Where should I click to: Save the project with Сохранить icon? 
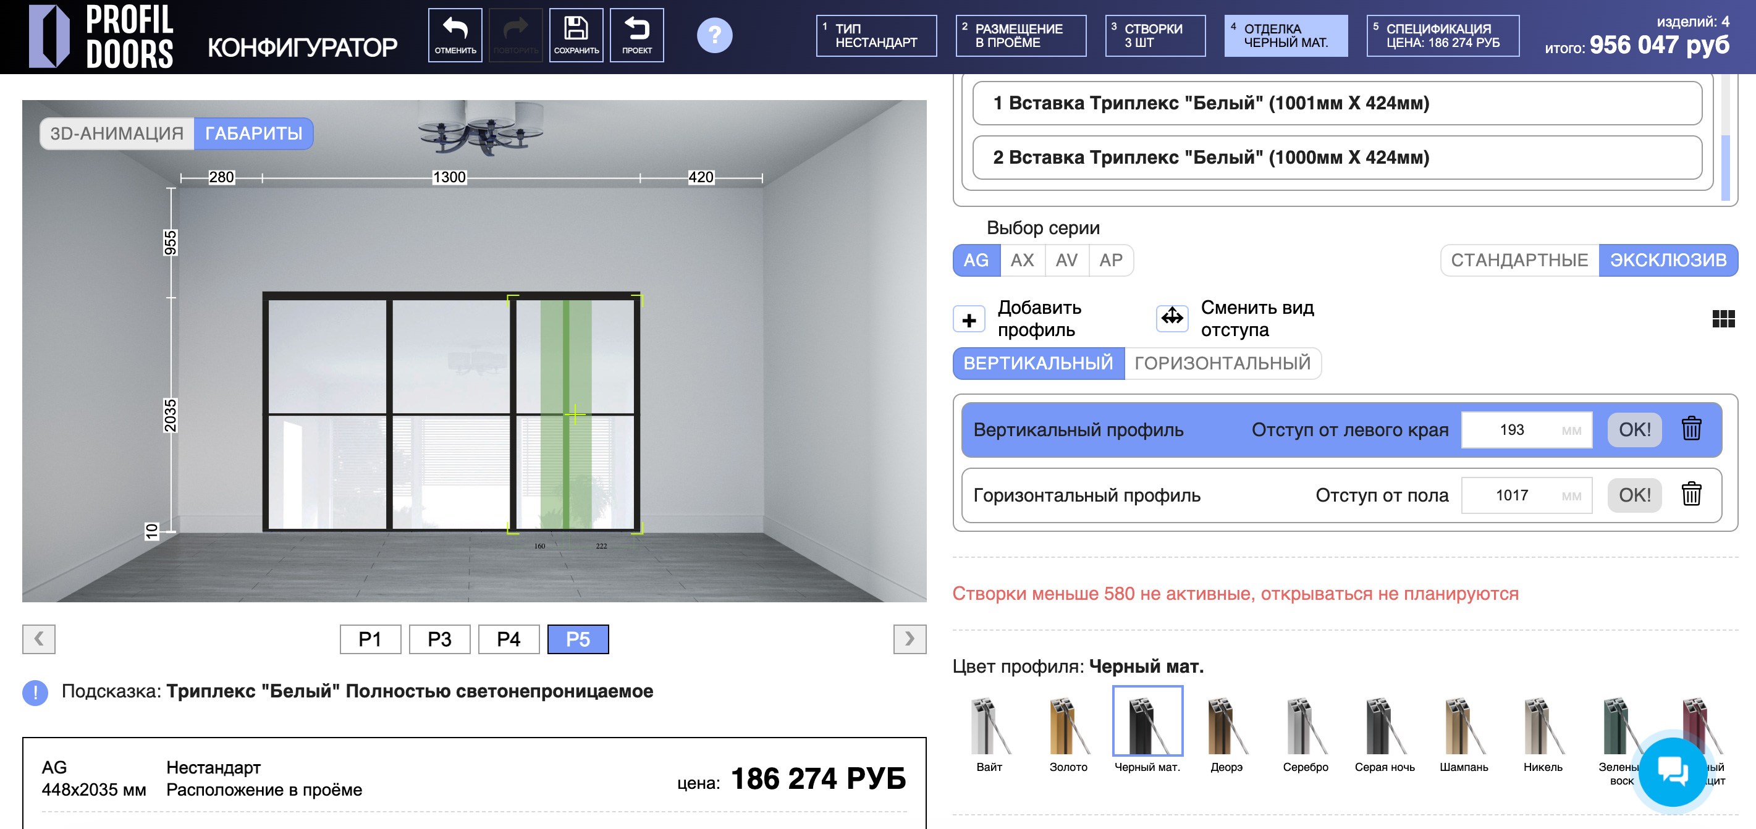tap(576, 35)
